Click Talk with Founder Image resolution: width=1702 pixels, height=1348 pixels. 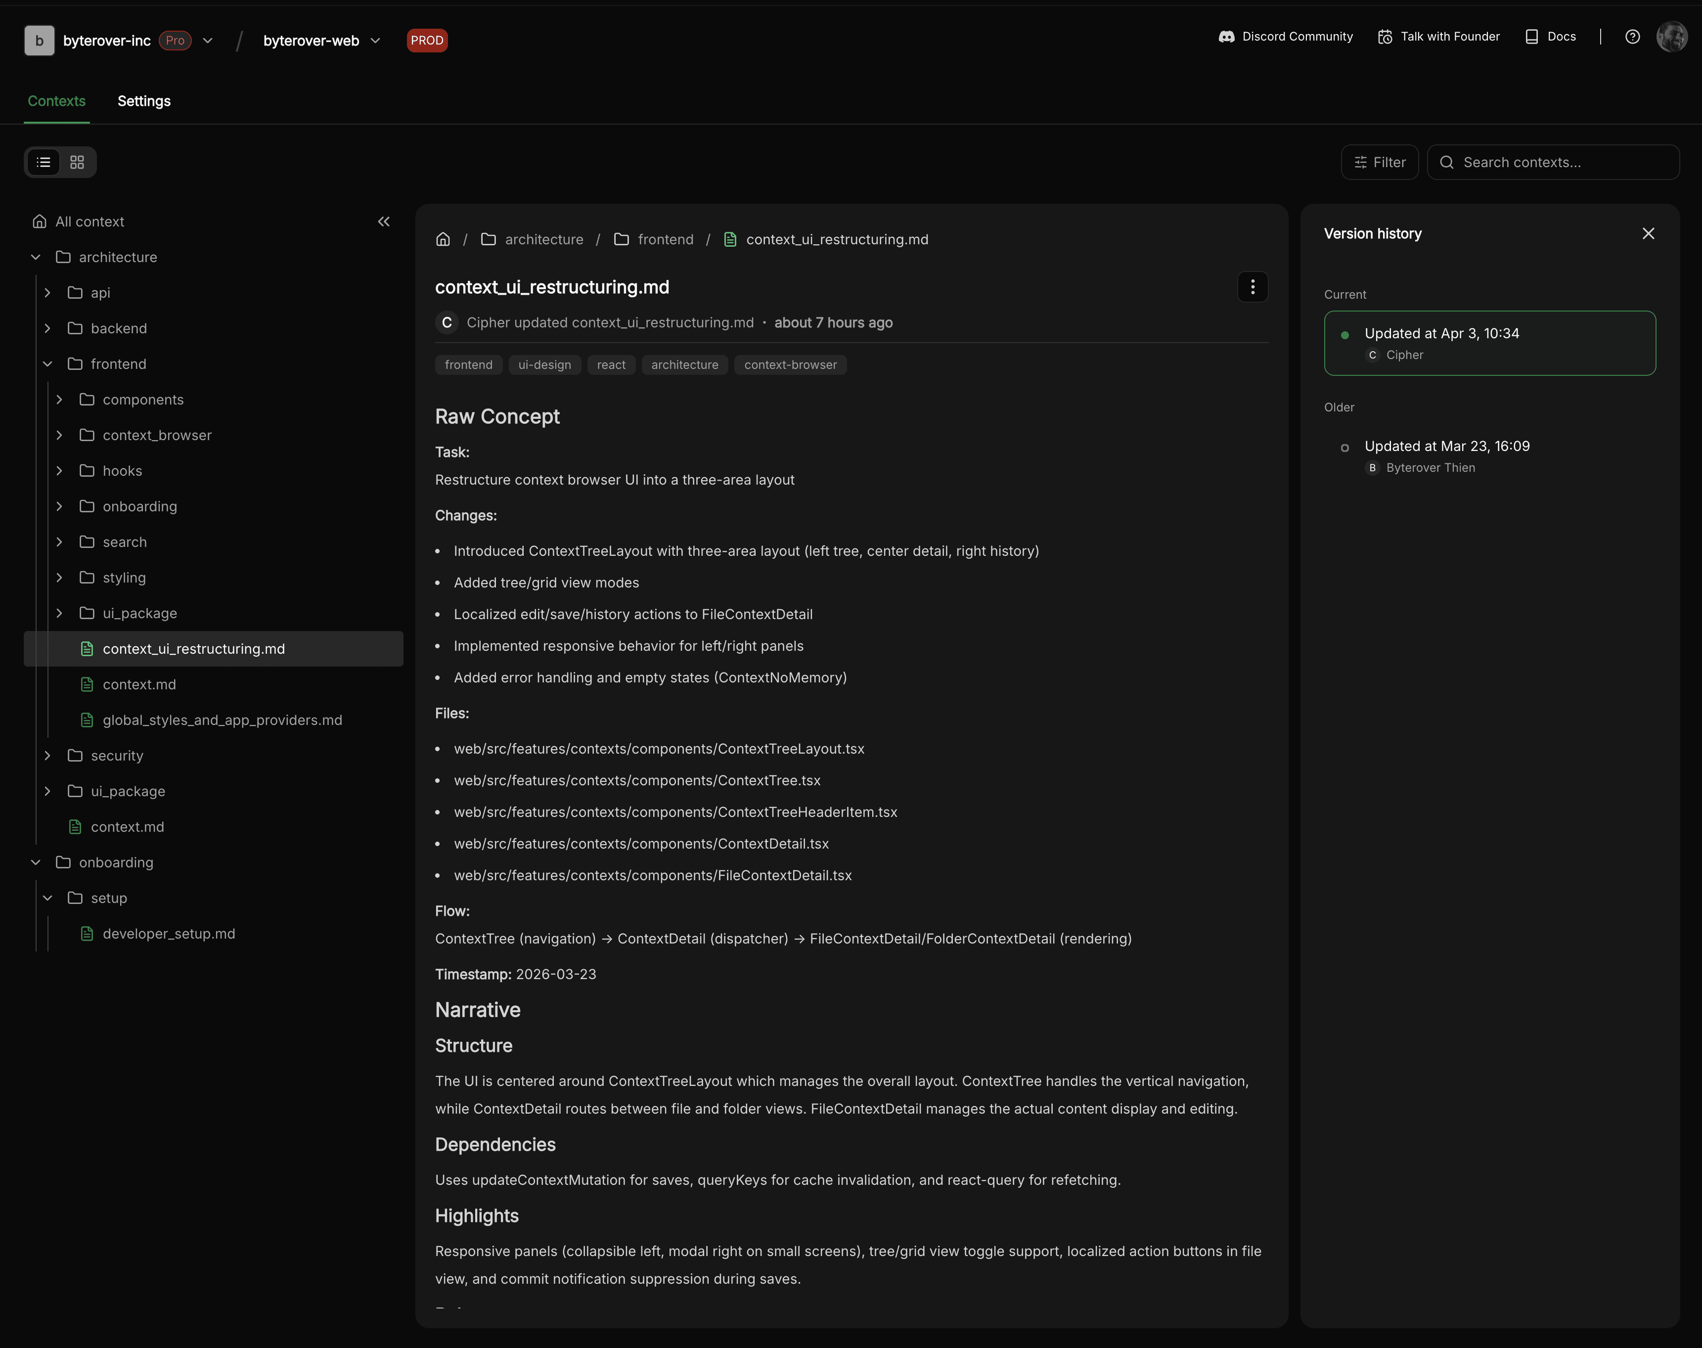pos(1438,36)
